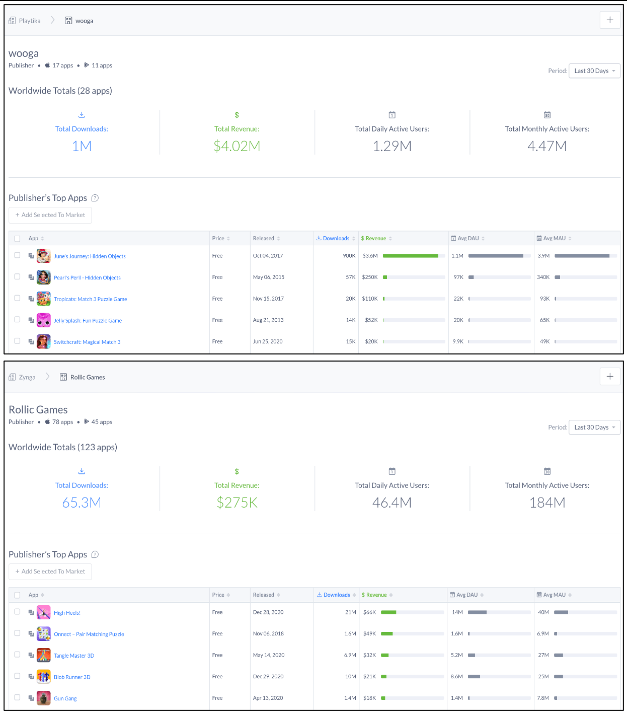Open Blob Runner 3D app icon thumbnail
This screenshot has width=627, height=715.
pos(44,677)
